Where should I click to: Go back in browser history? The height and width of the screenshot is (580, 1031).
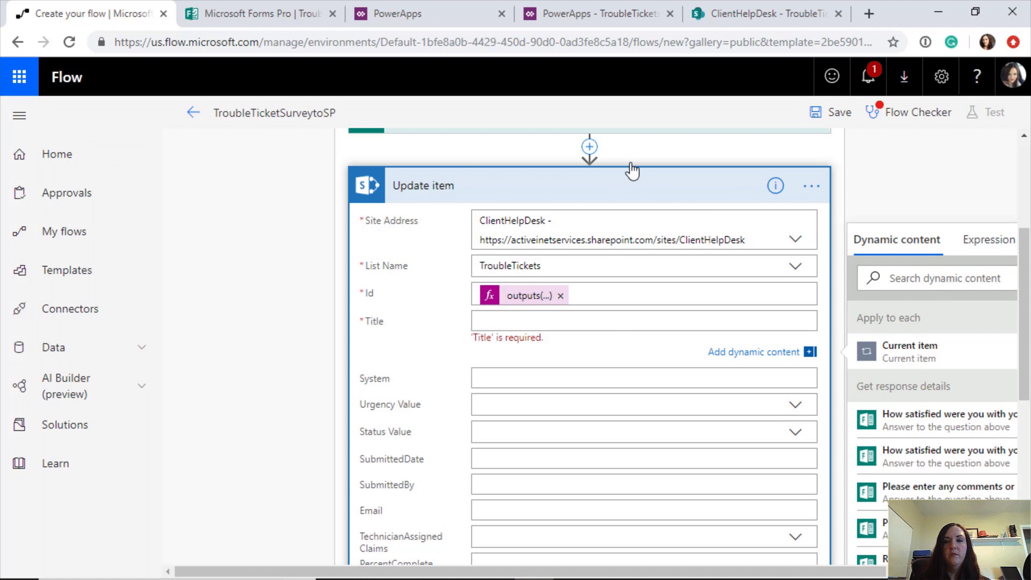point(18,42)
